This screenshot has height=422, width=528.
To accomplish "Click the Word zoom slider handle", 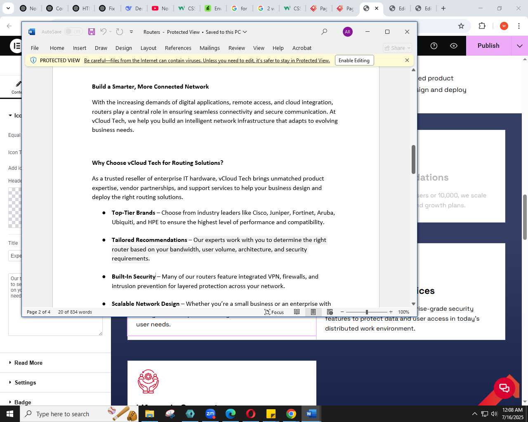I will click(x=367, y=312).
